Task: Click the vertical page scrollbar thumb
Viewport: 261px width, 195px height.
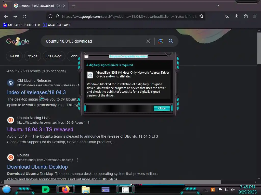Action: (259, 48)
